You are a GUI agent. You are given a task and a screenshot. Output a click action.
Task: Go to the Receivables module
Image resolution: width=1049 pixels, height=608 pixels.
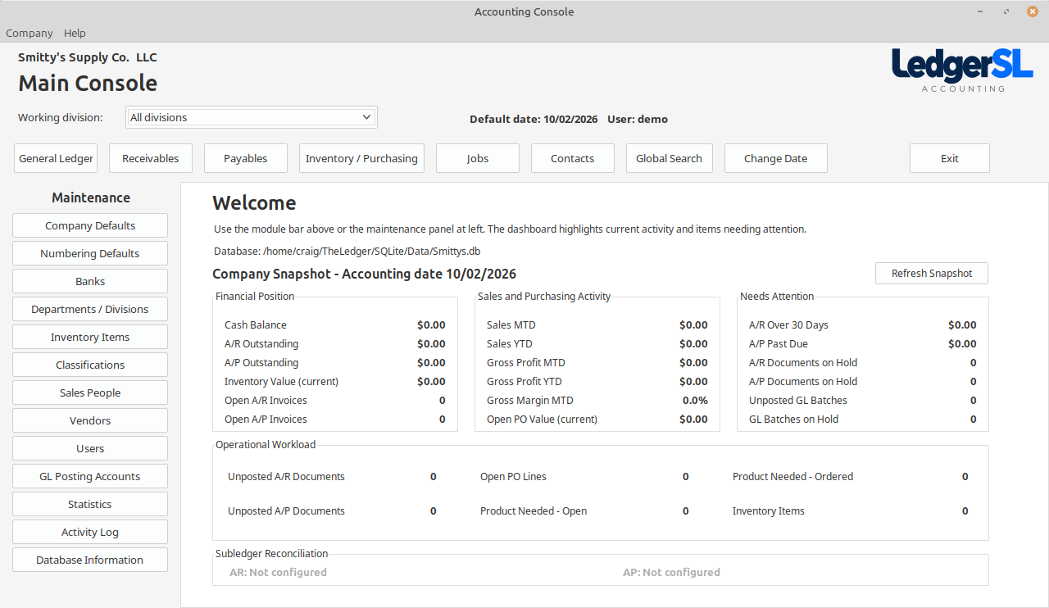pyautogui.click(x=151, y=159)
